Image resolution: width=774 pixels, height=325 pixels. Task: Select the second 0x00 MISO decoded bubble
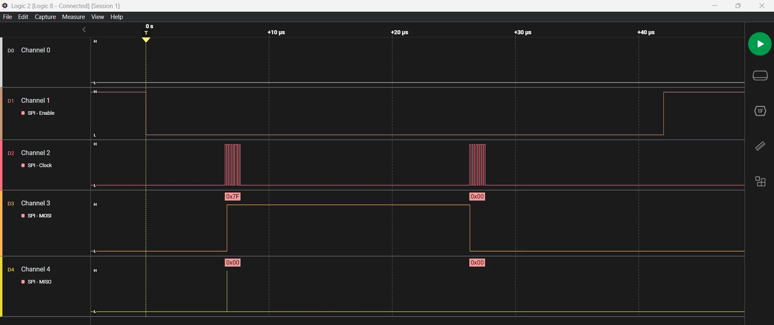click(x=477, y=263)
